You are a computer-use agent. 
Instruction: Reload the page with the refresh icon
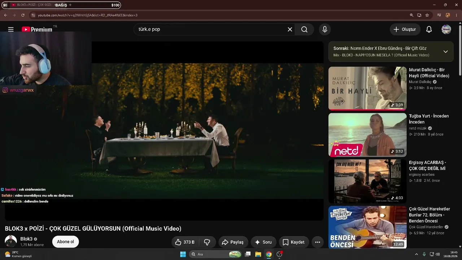23,15
